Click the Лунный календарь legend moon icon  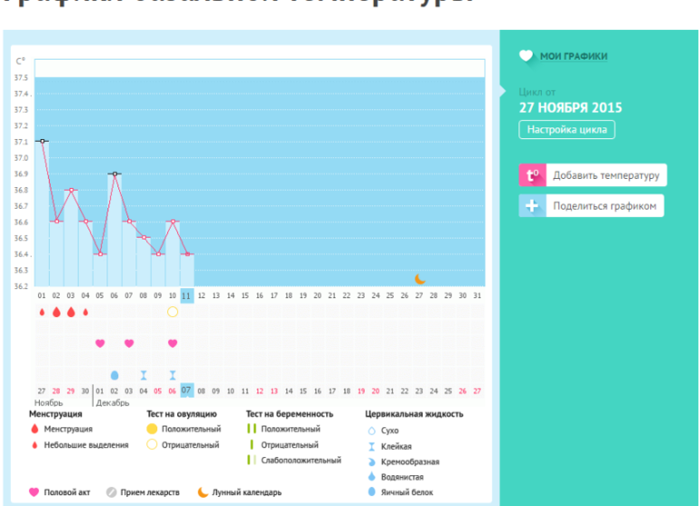(x=203, y=491)
